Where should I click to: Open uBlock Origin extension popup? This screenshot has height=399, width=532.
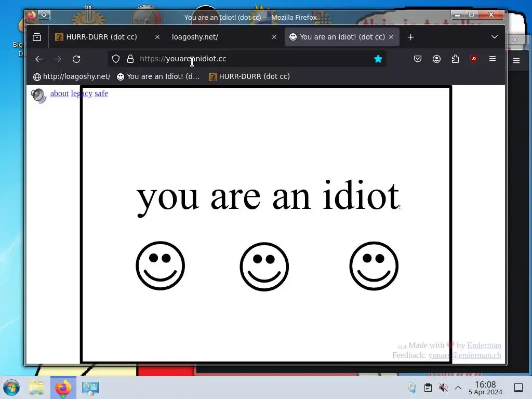pos(474,59)
